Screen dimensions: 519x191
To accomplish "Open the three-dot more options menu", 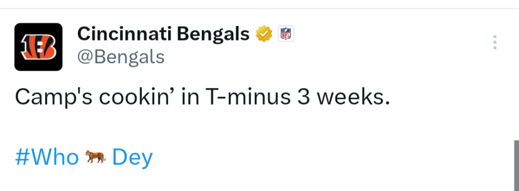I will (495, 42).
